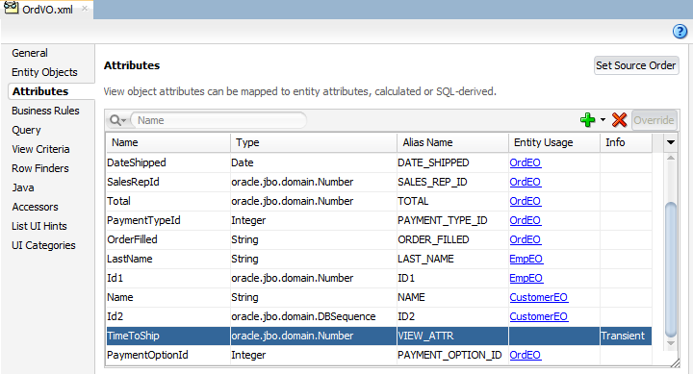693x374 pixels.
Task: Click the PAYMENT_TYPE_ID alias cell
Action: [452, 220]
